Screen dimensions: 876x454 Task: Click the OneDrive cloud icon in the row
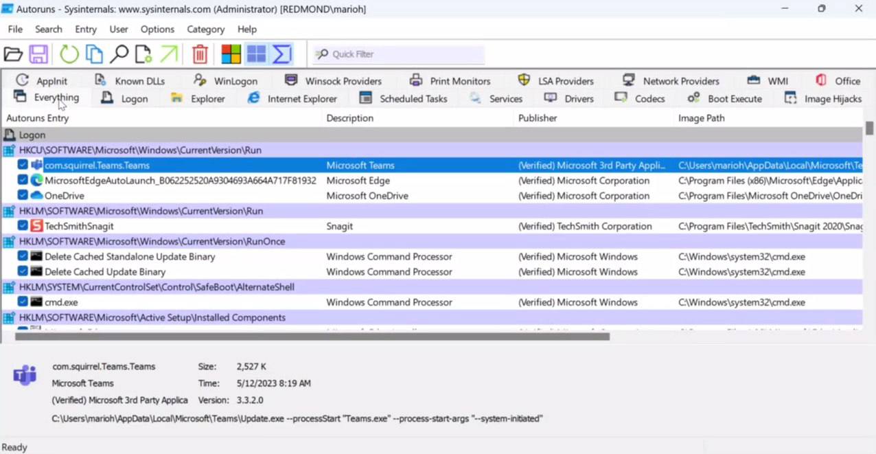click(x=36, y=195)
